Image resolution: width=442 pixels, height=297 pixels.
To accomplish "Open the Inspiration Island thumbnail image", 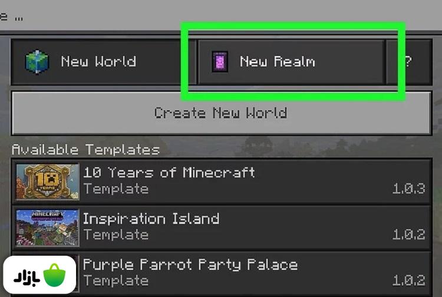I will click(x=47, y=227).
